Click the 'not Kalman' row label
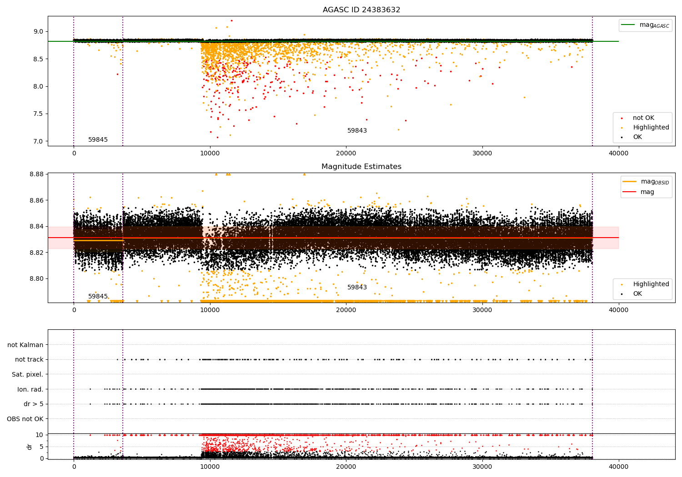 (25, 345)
